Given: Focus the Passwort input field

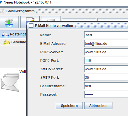Looking at the screenshot, I should click(x=106, y=94).
